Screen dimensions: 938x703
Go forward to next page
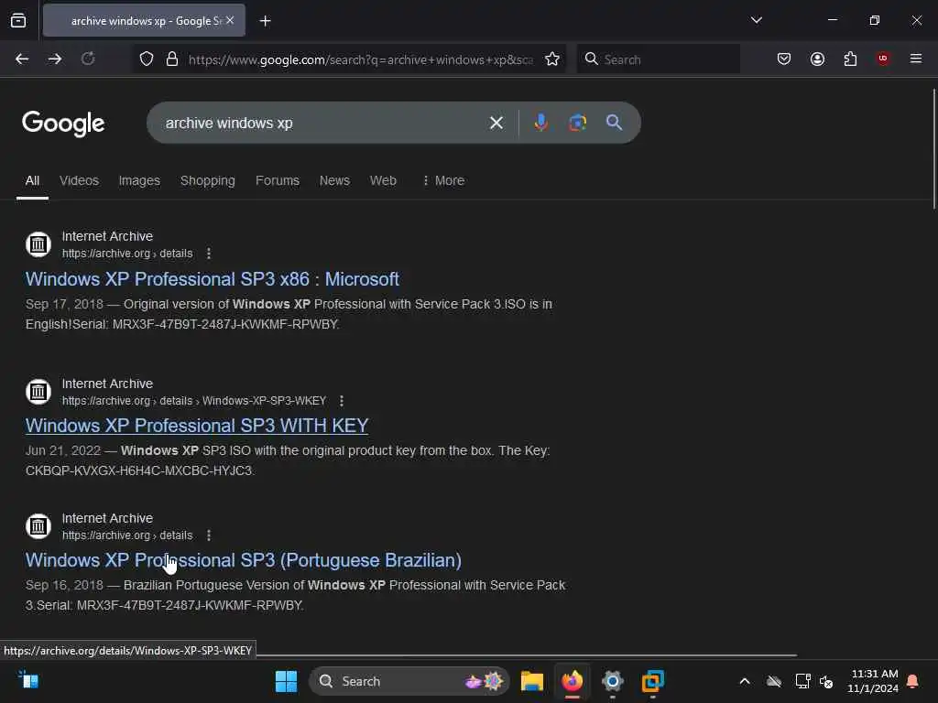(54, 59)
